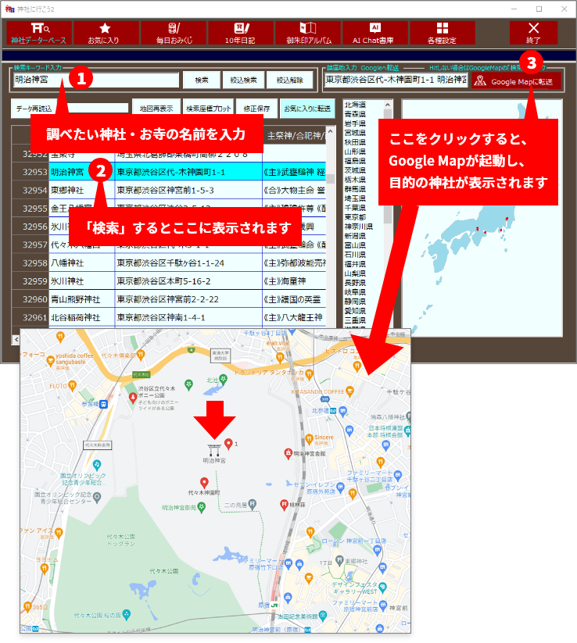Click the 終了 exit button
This screenshot has width=577, height=643.
pos(533,33)
